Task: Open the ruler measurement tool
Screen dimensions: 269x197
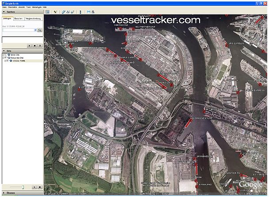Action: point(80,12)
